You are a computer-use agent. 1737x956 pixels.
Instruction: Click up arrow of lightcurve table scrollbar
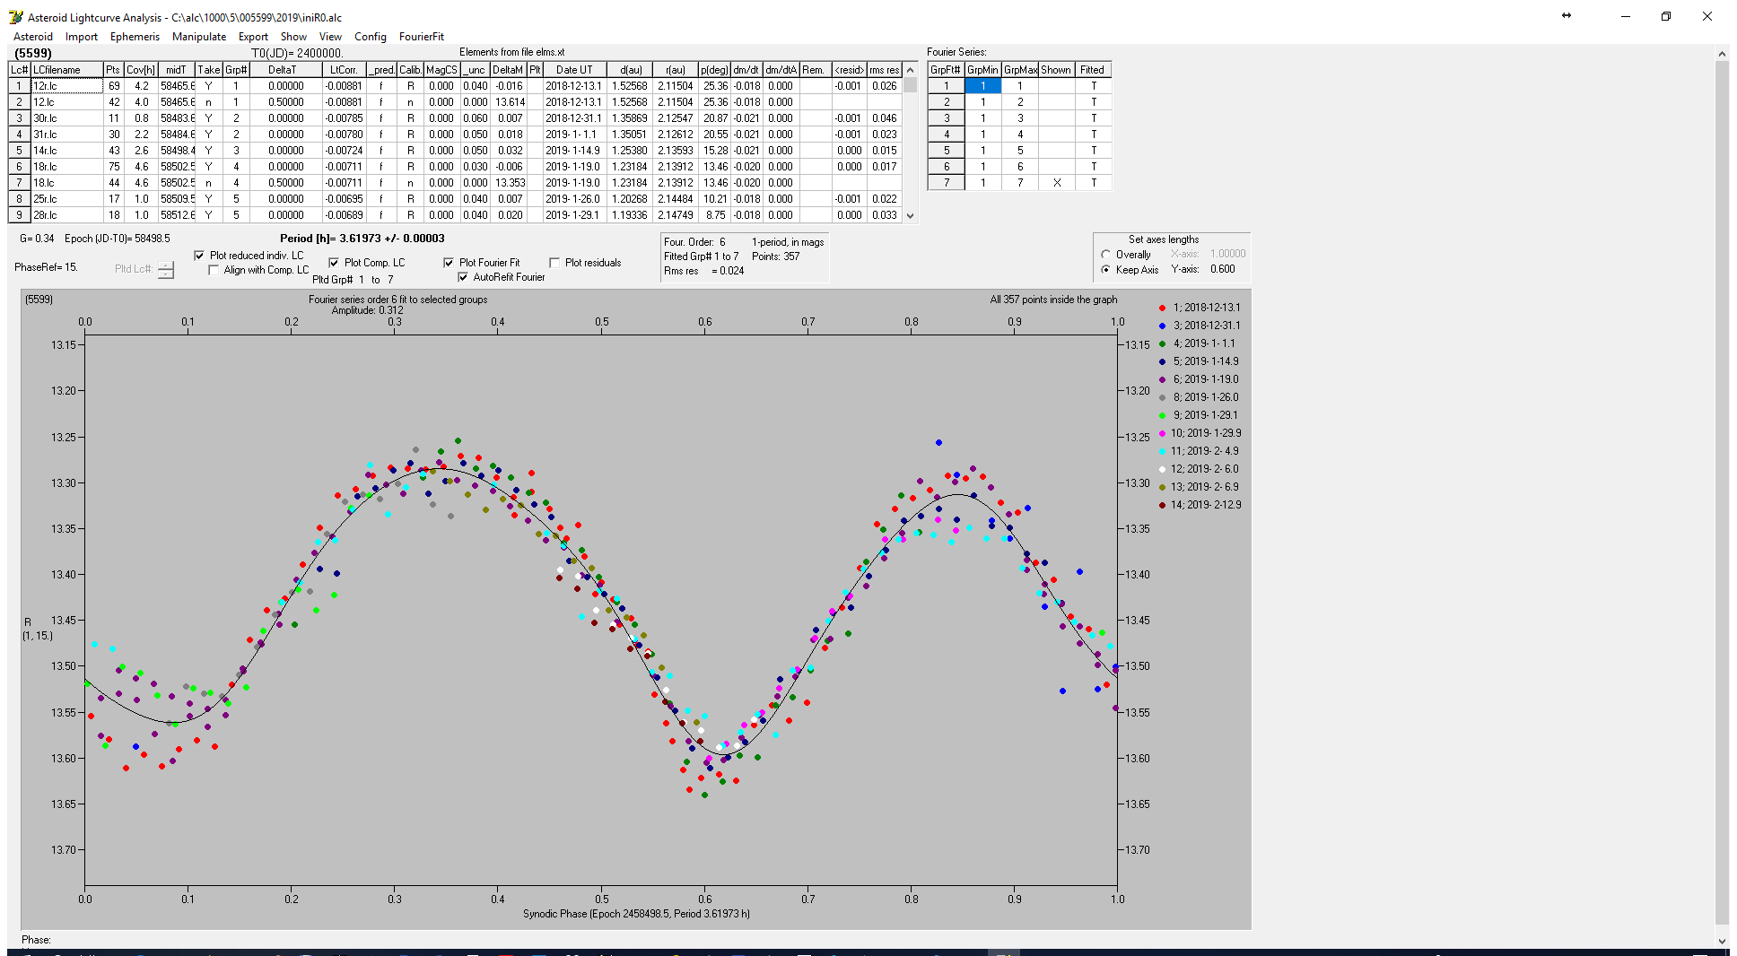click(x=911, y=70)
